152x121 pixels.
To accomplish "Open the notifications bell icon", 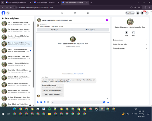I will pos(142,13).
